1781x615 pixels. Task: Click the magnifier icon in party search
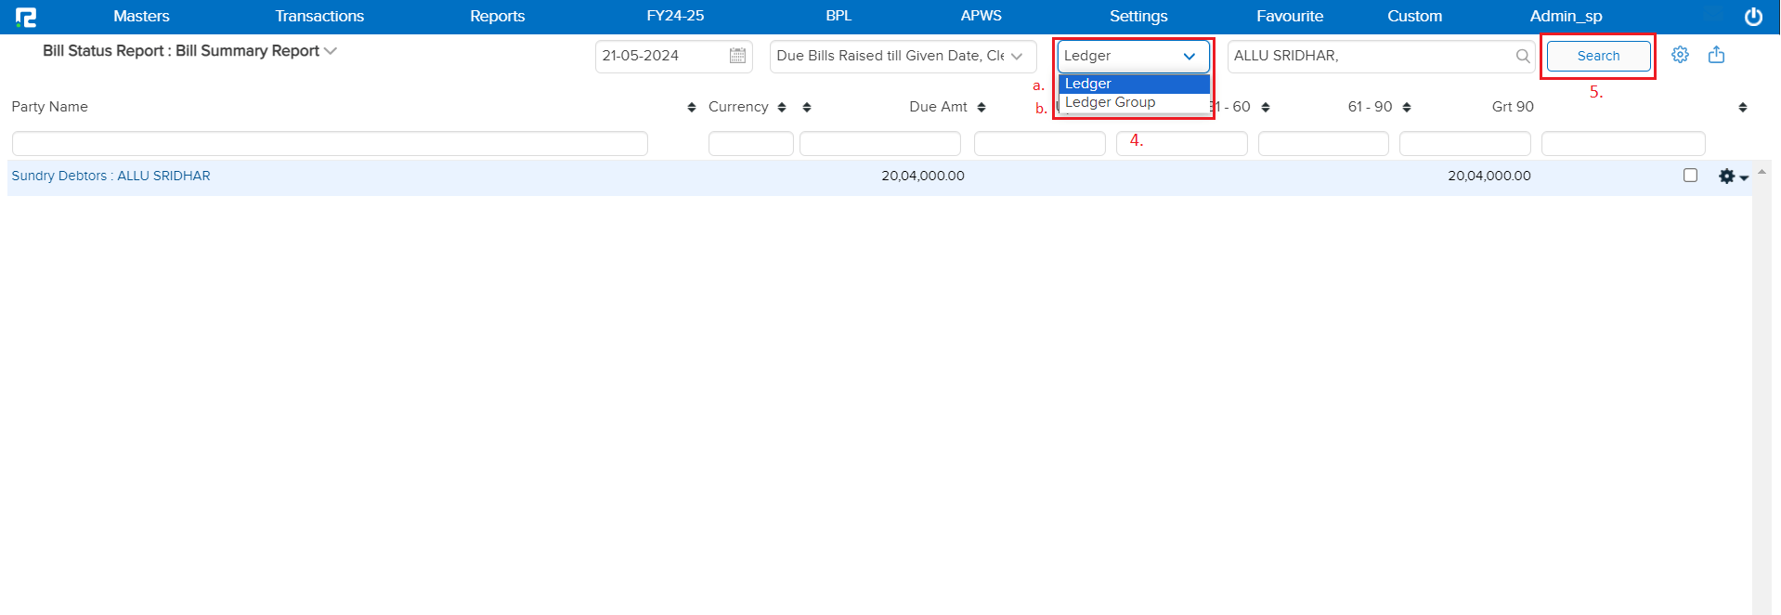(1522, 56)
